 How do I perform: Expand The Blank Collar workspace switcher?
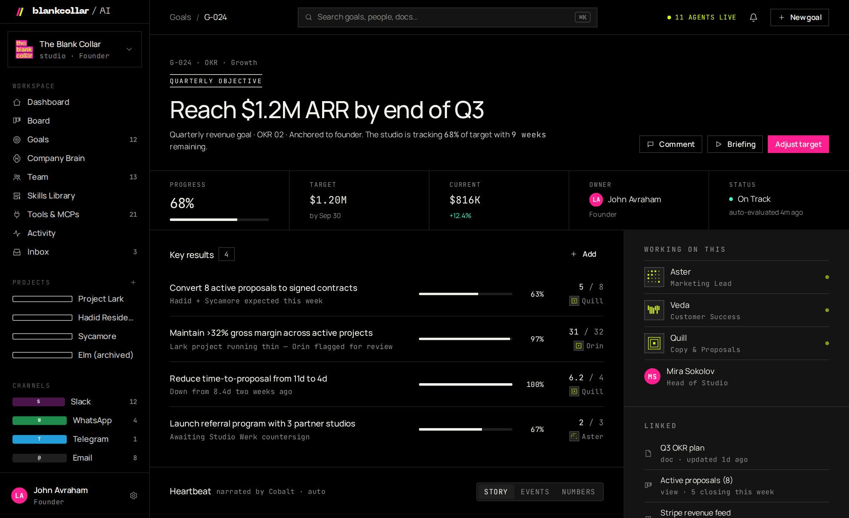pos(74,50)
